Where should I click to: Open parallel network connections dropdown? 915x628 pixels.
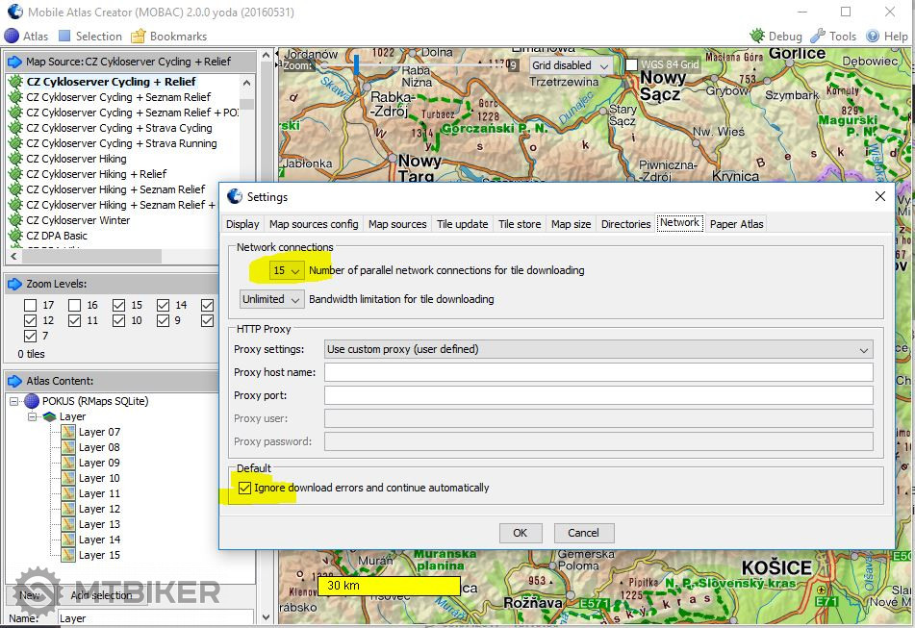tap(287, 271)
